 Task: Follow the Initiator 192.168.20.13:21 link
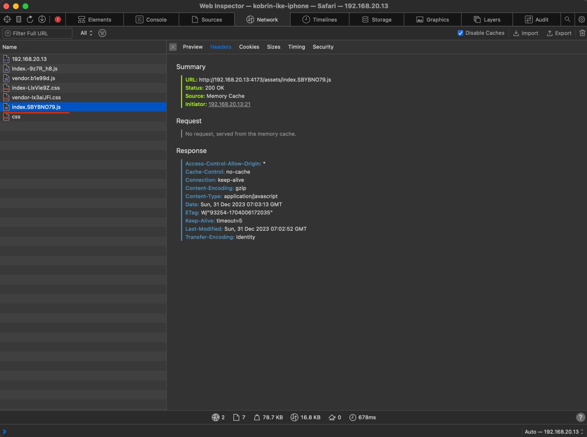(229, 104)
